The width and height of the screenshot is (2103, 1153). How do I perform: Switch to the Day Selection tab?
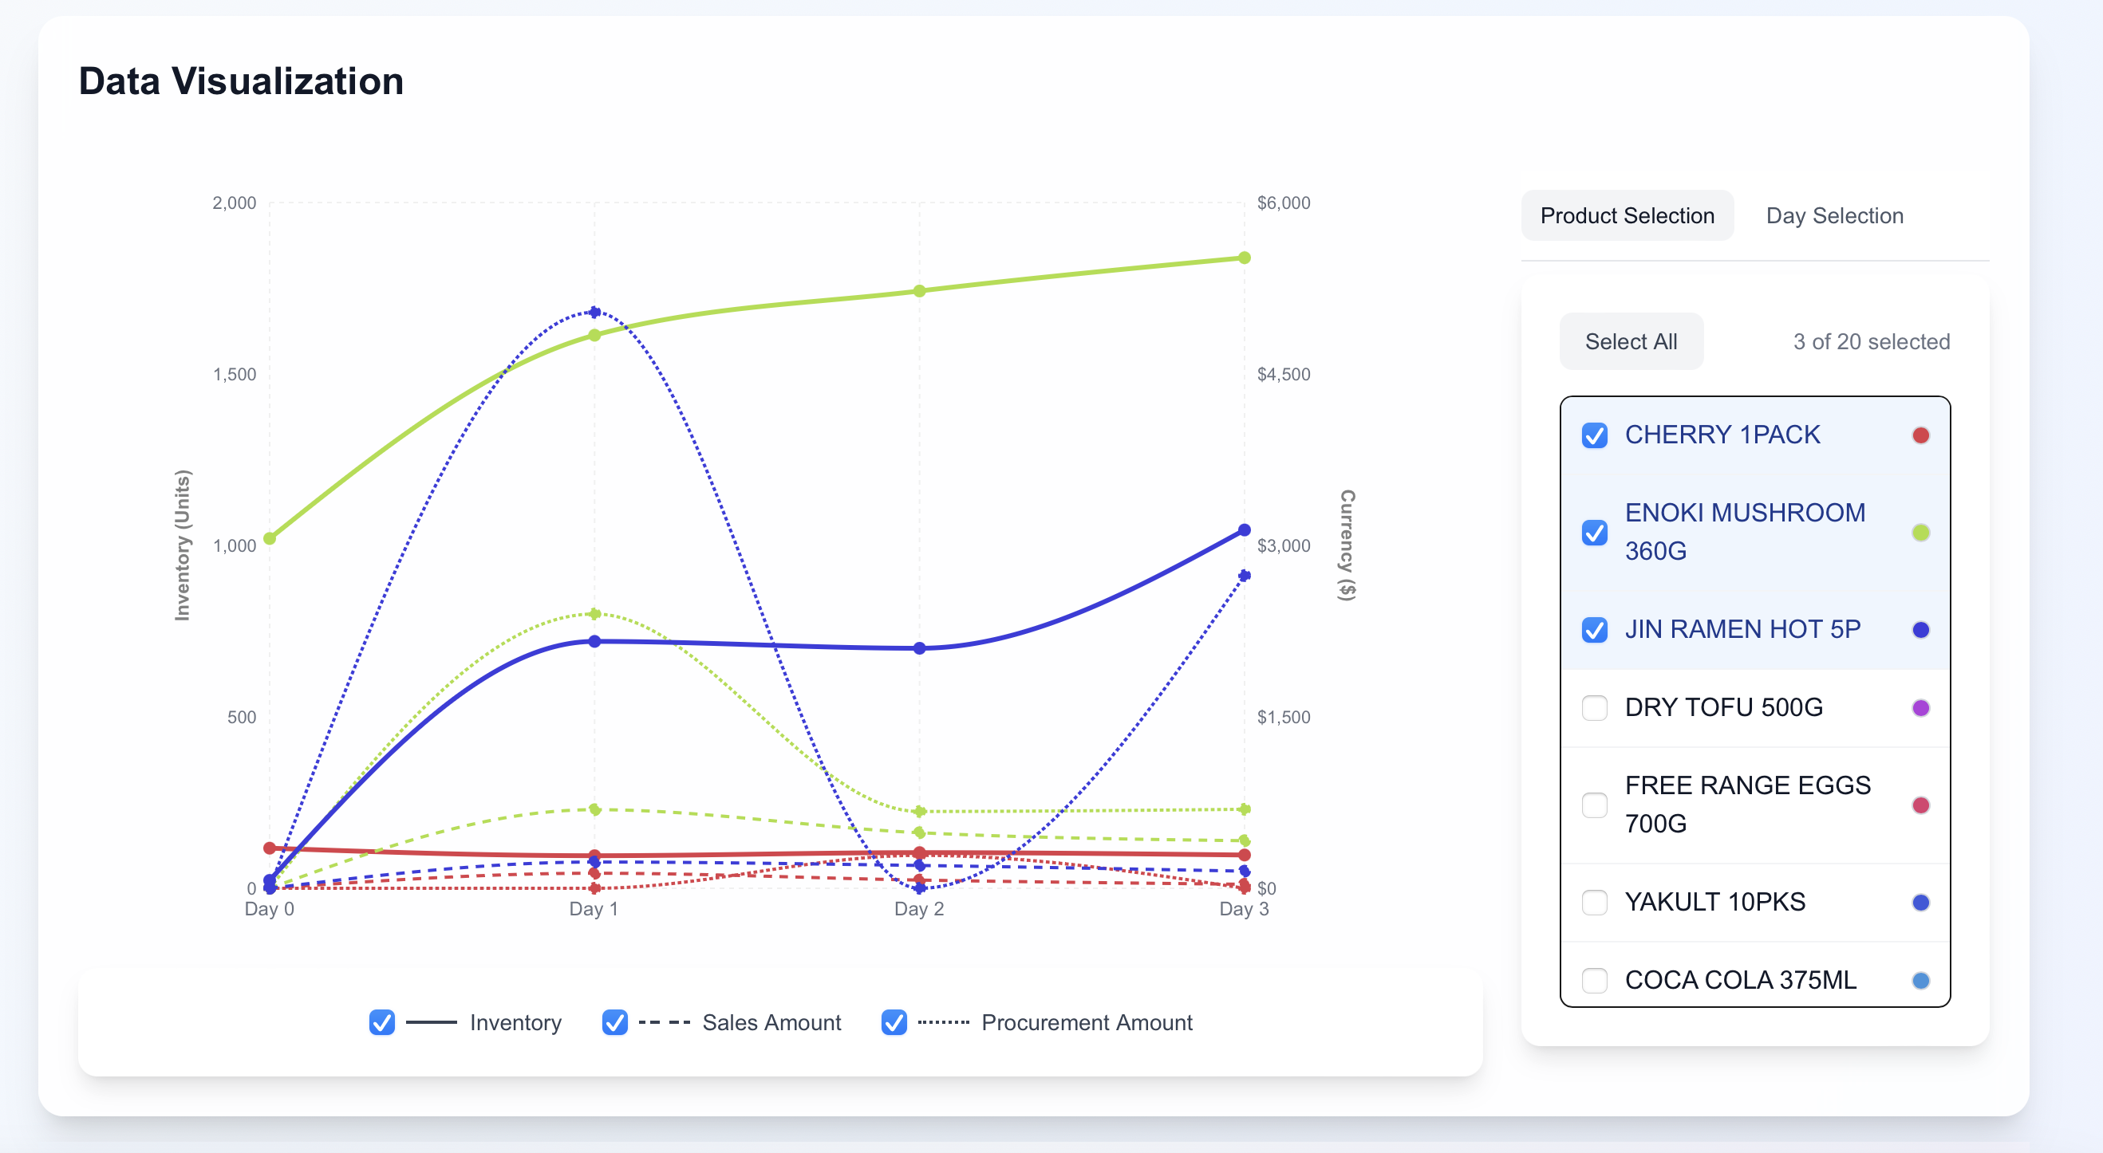tap(1833, 215)
